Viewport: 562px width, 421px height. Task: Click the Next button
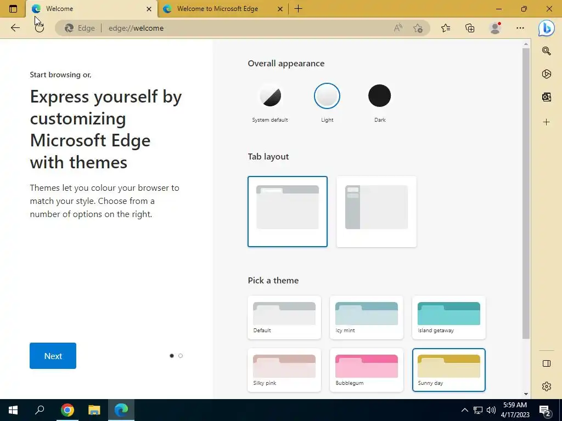click(x=53, y=356)
